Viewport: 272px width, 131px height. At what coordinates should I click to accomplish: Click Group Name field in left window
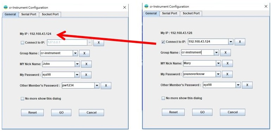pyautogui.click(x=57, y=53)
